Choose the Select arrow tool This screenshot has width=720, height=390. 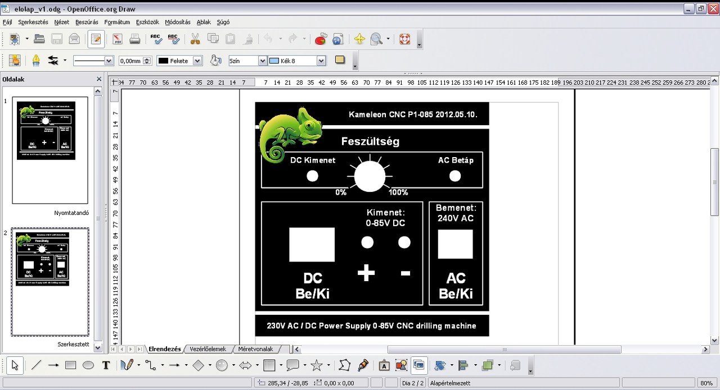click(15, 365)
